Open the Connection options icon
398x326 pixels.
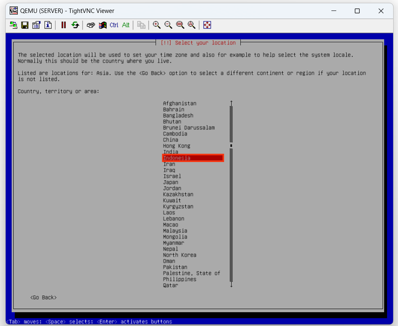36,25
